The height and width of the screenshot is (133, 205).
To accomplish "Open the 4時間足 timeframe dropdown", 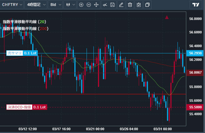I will coord(36,5).
